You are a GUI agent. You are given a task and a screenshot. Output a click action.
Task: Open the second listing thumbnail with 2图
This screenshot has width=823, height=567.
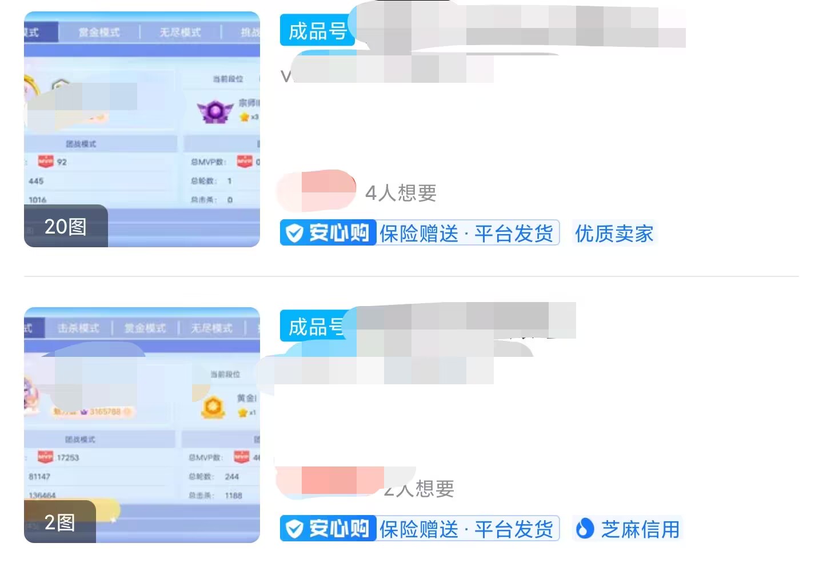[142, 425]
